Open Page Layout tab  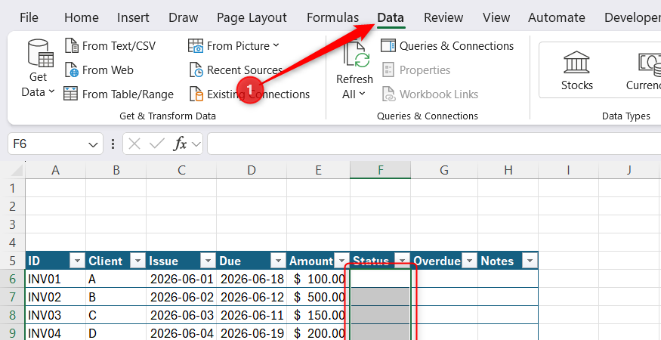252,17
